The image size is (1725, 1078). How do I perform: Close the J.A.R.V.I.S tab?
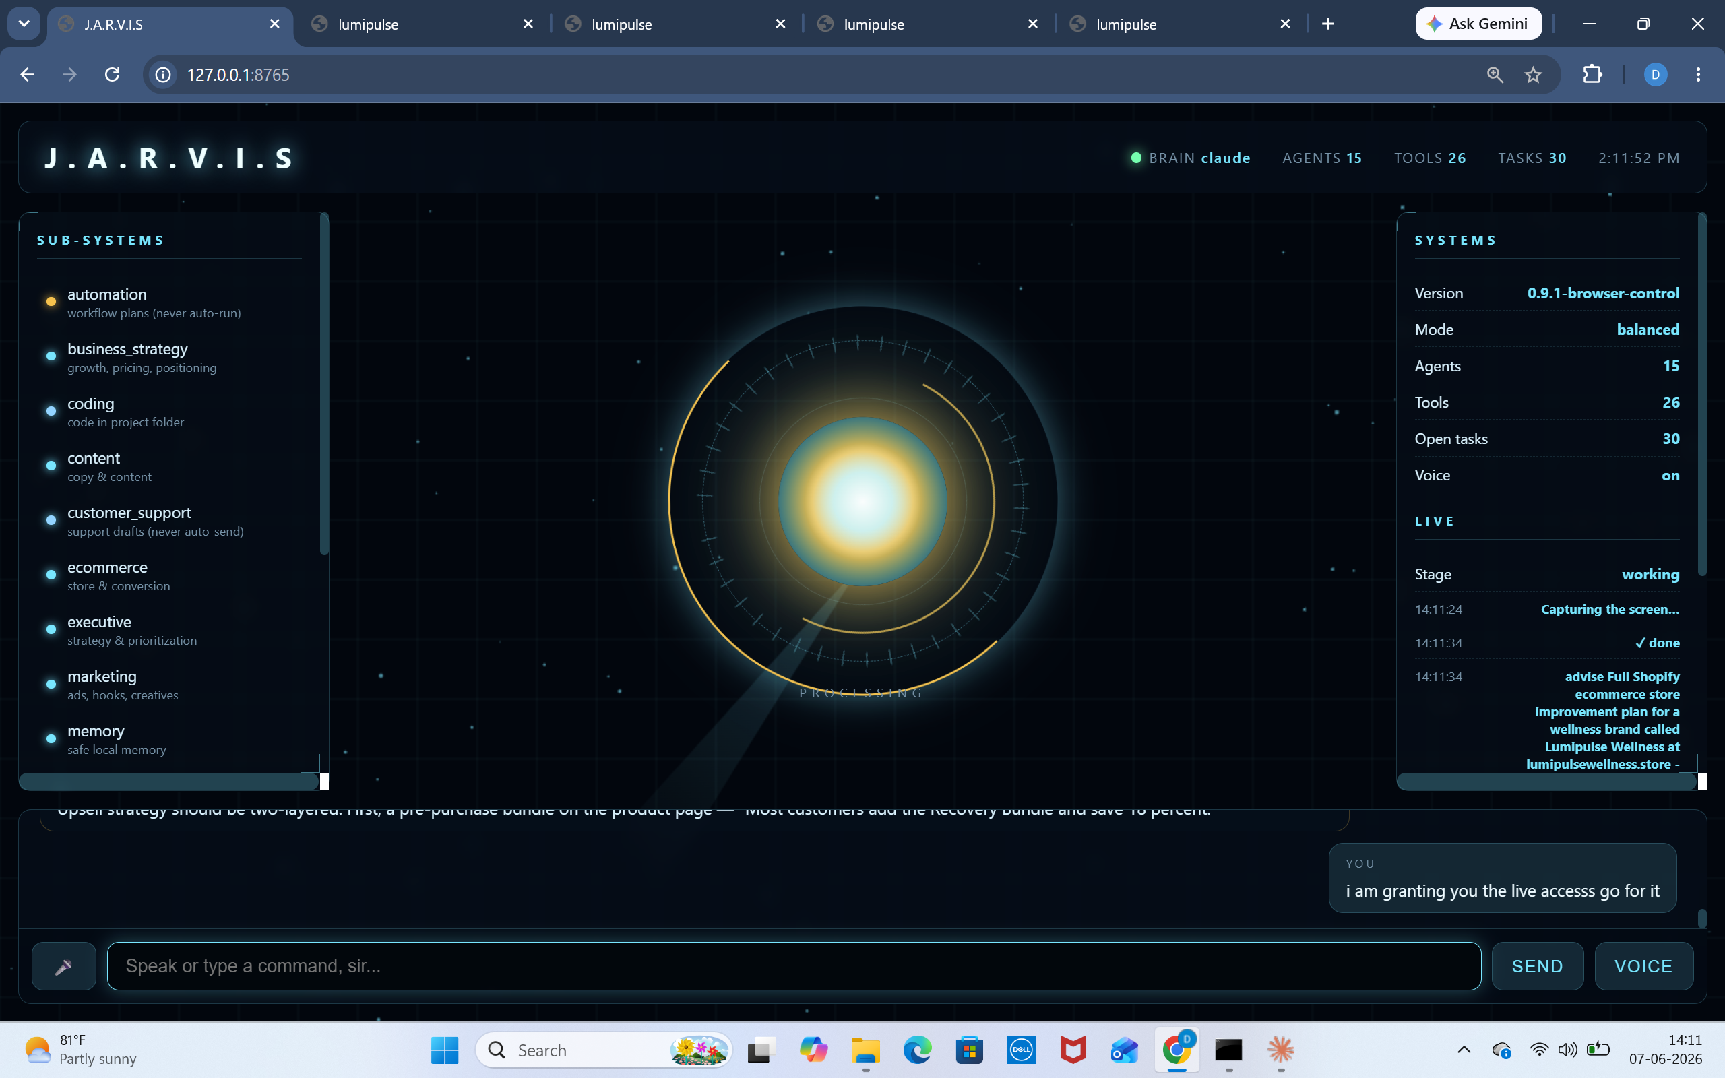click(274, 24)
